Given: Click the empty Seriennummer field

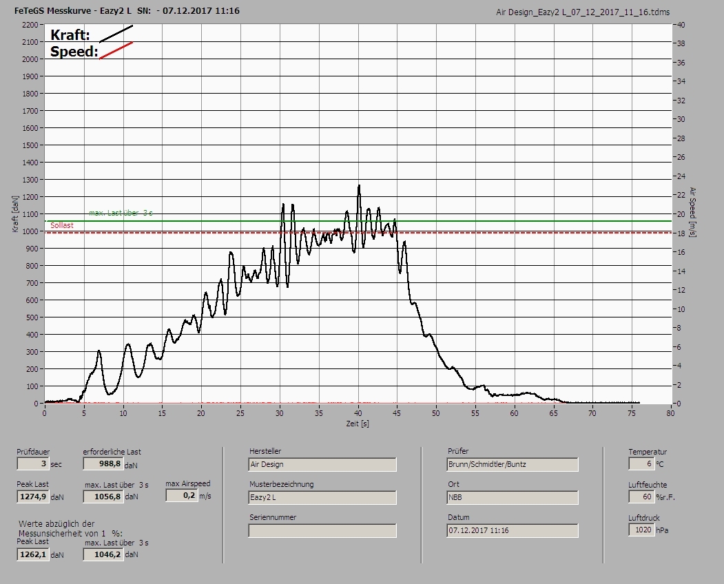Looking at the screenshot, I should [322, 531].
